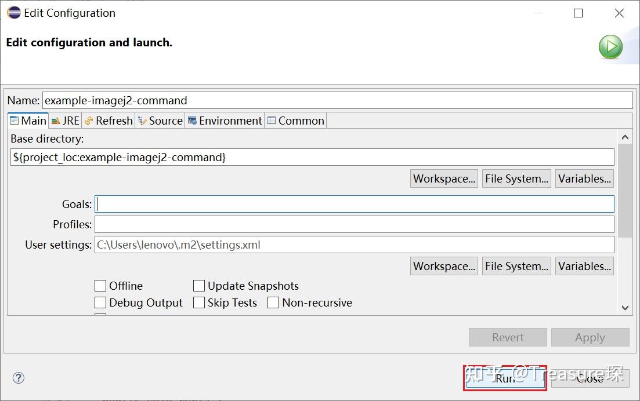The image size is (640, 401).
Task: Click the scrollbar up arrow
Action: point(625,137)
